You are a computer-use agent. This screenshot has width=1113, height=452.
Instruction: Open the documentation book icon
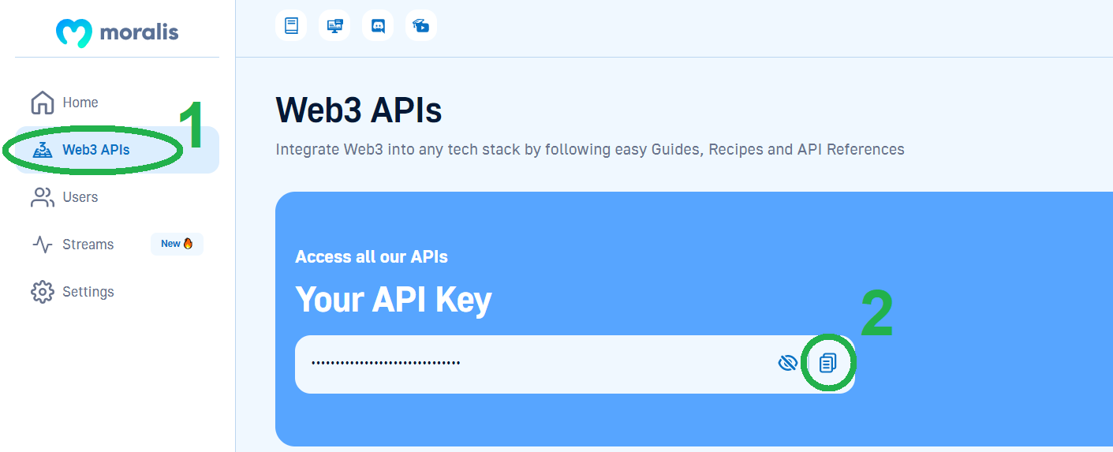coord(291,25)
